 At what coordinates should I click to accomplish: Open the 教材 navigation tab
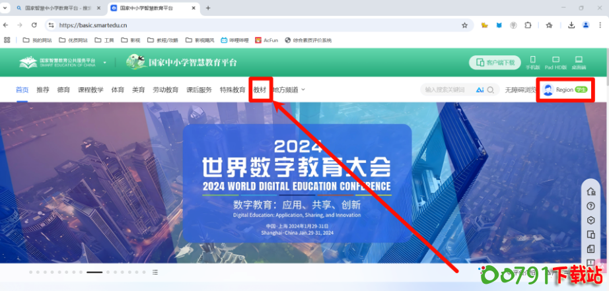pyautogui.click(x=260, y=90)
